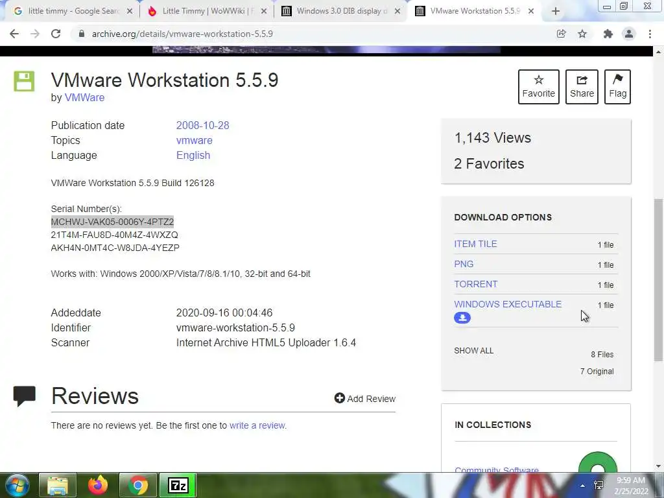Viewport: 664px width, 498px height.
Task: Open the vmware topic link
Action: 195,140
